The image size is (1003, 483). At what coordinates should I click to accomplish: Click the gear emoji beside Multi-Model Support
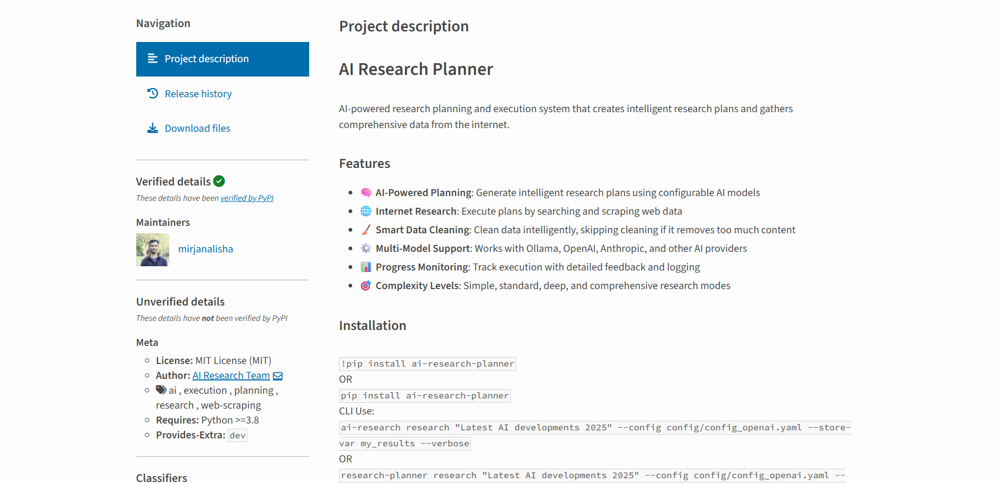(x=366, y=248)
